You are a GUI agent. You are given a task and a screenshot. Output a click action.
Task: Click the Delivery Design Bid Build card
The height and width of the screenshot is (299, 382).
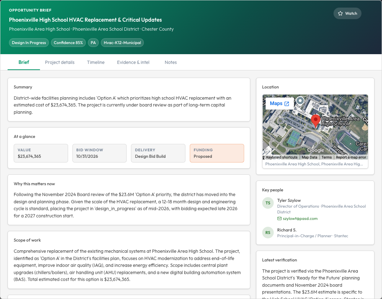click(x=158, y=153)
